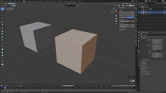Viewport: 166px width, 93px height.
Task: Click the Mean Crease slider field
Action: pos(127,27)
